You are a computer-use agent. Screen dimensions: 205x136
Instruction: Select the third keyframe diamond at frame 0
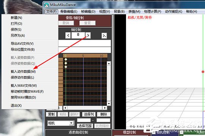point(66,67)
